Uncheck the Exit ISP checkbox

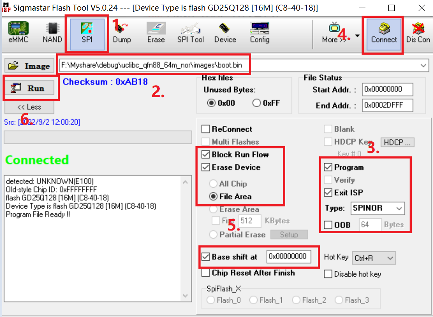pos(328,192)
